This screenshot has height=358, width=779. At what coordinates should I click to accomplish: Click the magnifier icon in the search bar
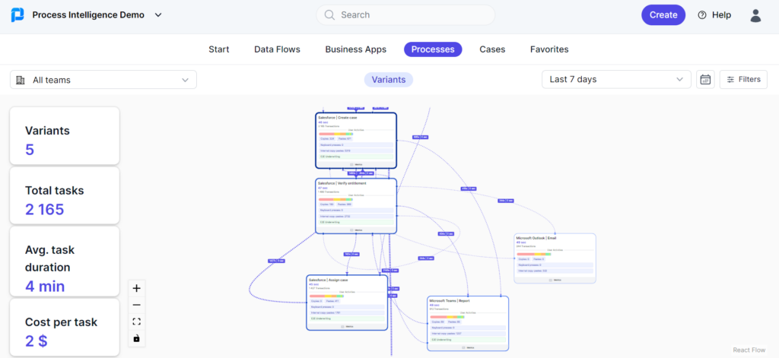click(329, 15)
